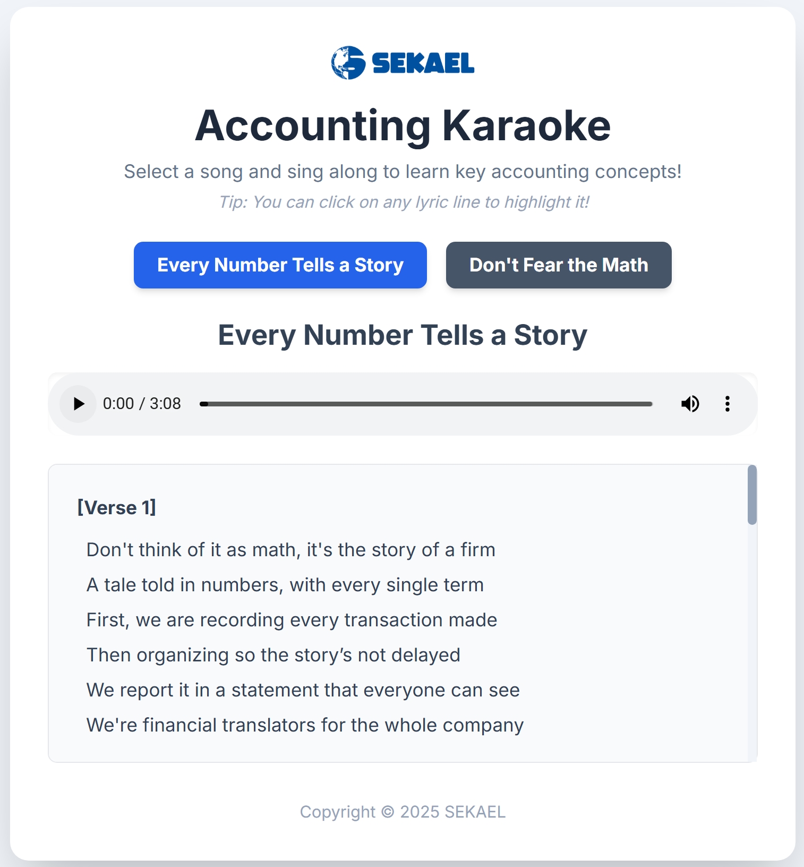
Task: Highlight the "A tale told in numbers" line
Action: 285,585
